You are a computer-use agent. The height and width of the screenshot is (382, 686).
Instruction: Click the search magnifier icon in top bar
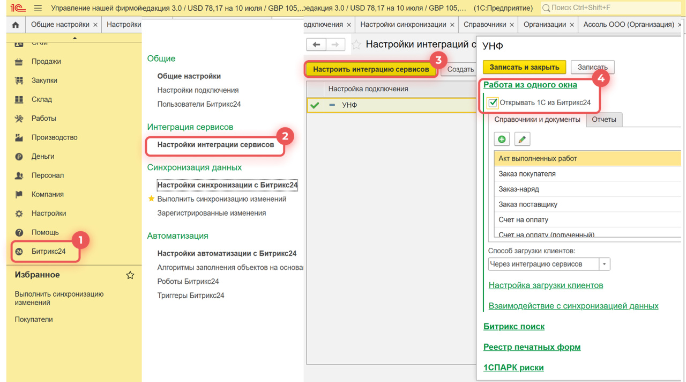pos(546,8)
